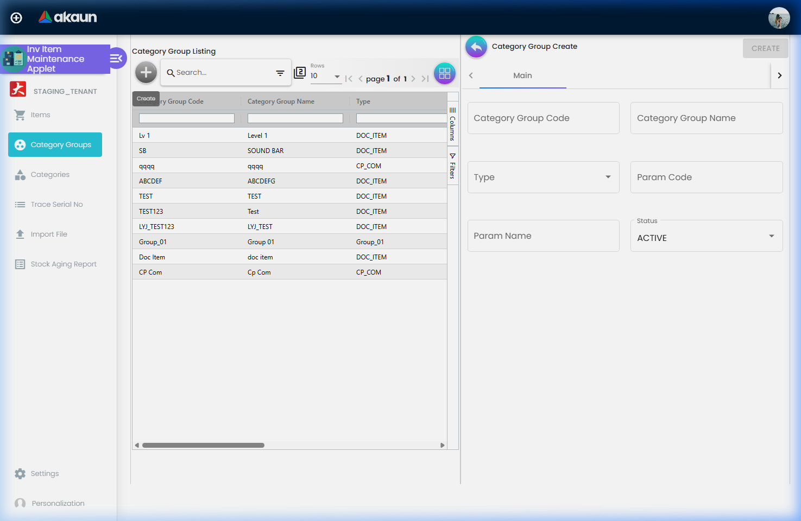This screenshot has width=801, height=521.
Task: Select the Main tab
Action: [x=523, y=75]
